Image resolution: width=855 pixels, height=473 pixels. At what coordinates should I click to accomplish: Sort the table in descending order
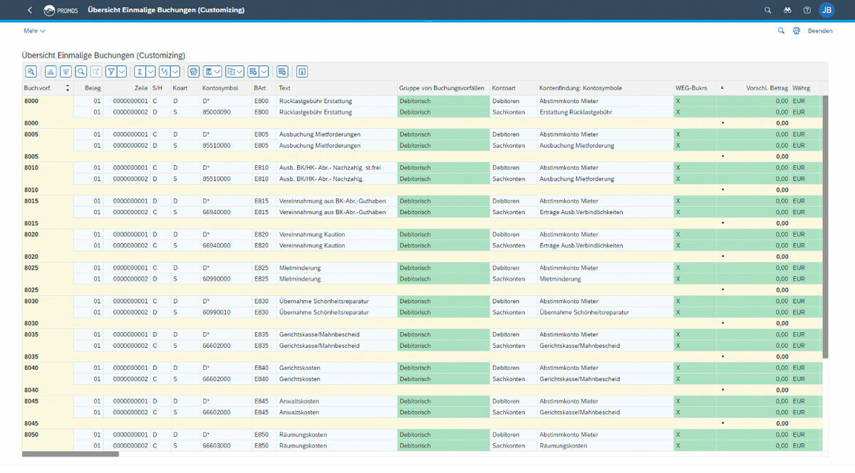(66, 71)
